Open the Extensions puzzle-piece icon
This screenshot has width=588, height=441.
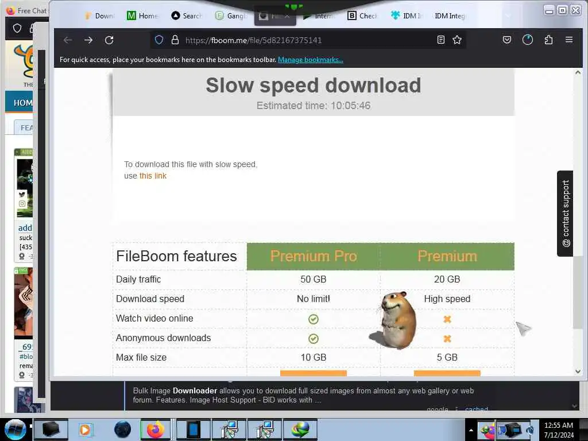tap(548, 40)
